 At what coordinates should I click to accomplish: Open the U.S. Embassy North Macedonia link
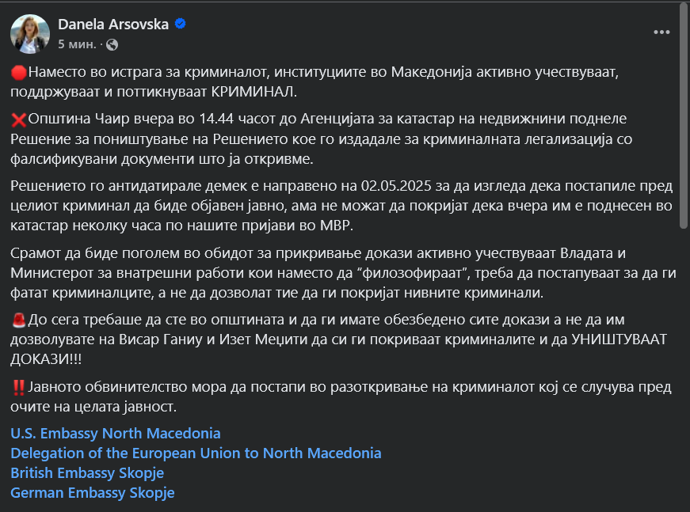(x=116, y=434)
